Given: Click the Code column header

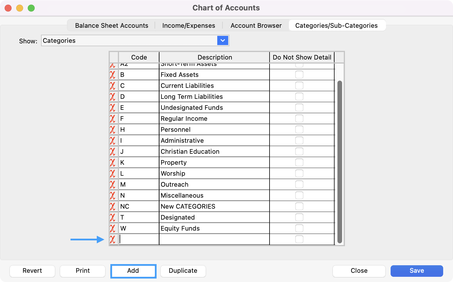Looking at the screenshot, I should click(x=139, y=57).
